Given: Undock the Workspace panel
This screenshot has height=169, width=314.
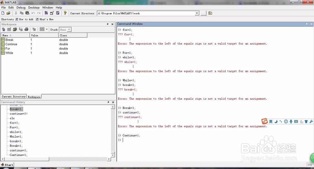Looking at the screenshot, I should (108, 24).
